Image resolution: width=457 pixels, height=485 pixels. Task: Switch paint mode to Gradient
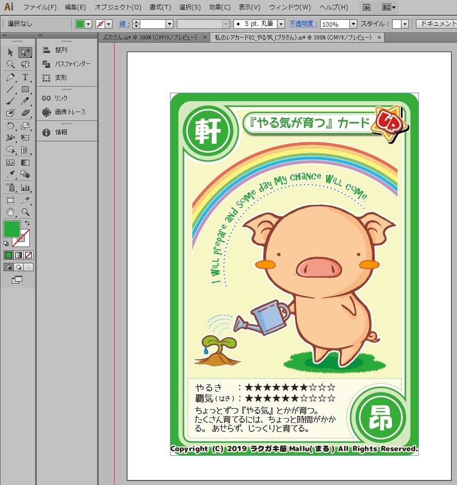[18, 255]
